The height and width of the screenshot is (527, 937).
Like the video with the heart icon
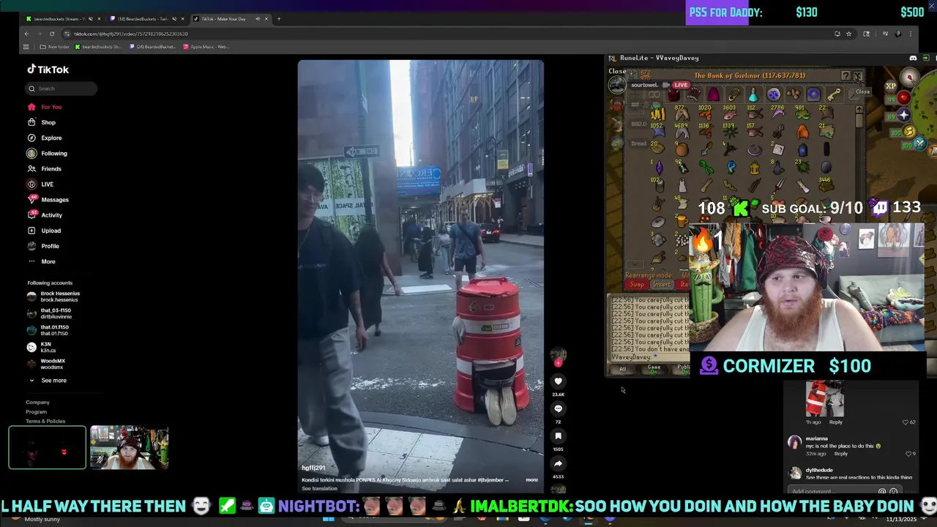(x=558, y=381)
